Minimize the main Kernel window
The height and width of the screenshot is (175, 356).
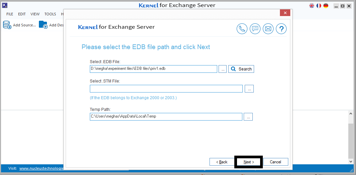point(336,6)
